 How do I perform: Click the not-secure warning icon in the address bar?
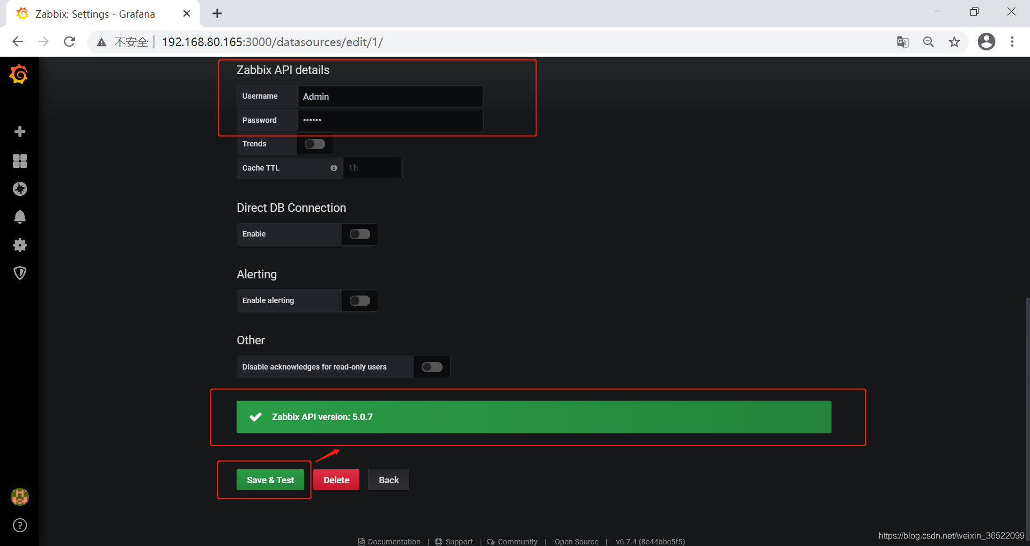click(x=101, y=42)
